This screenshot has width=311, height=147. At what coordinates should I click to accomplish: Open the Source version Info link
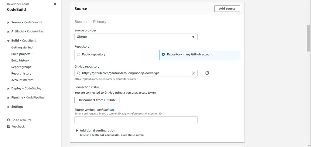tap(112, 110)
